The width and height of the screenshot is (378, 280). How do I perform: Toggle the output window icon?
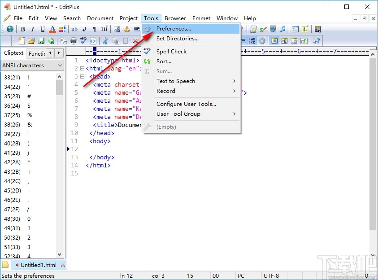[x=304, y=41]
